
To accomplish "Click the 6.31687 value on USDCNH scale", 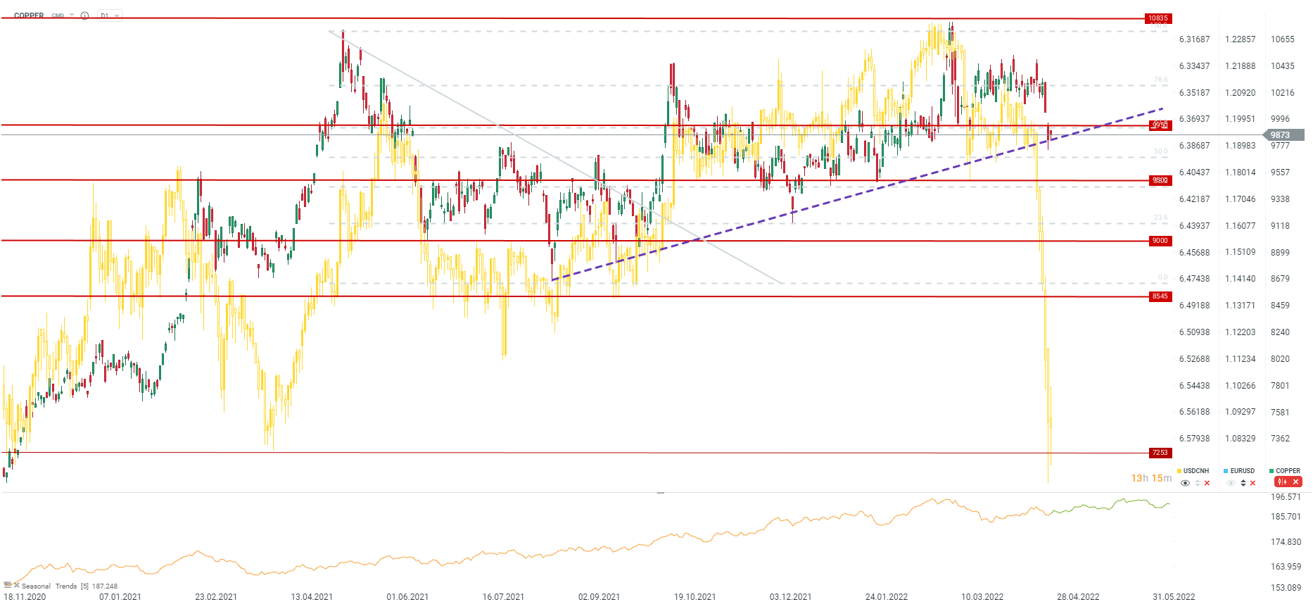I will (x=1195, y=39).
